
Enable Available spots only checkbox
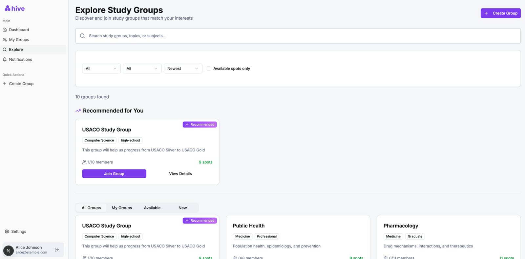tap(209, 69)
